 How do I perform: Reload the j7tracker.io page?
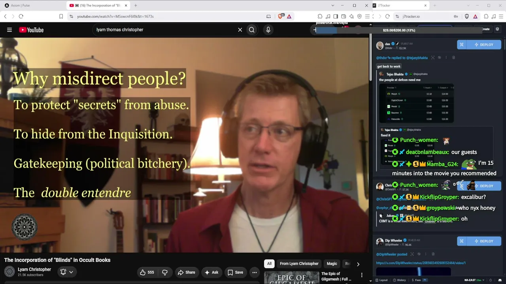(x=387, y=17)
